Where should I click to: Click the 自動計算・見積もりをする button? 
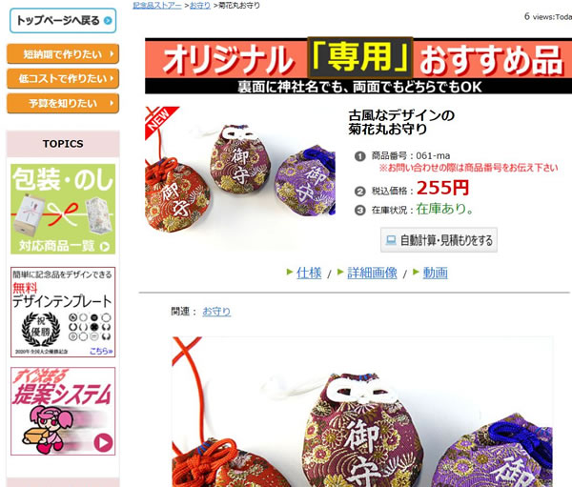click(439, 240)
